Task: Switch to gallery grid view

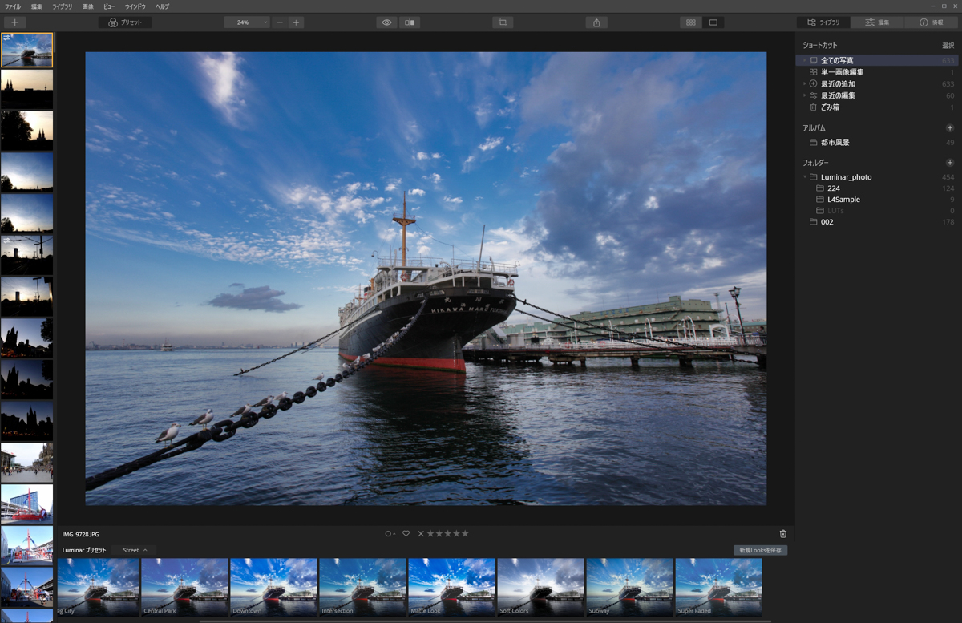Action: pyautogui.click(x=690, y=22)
